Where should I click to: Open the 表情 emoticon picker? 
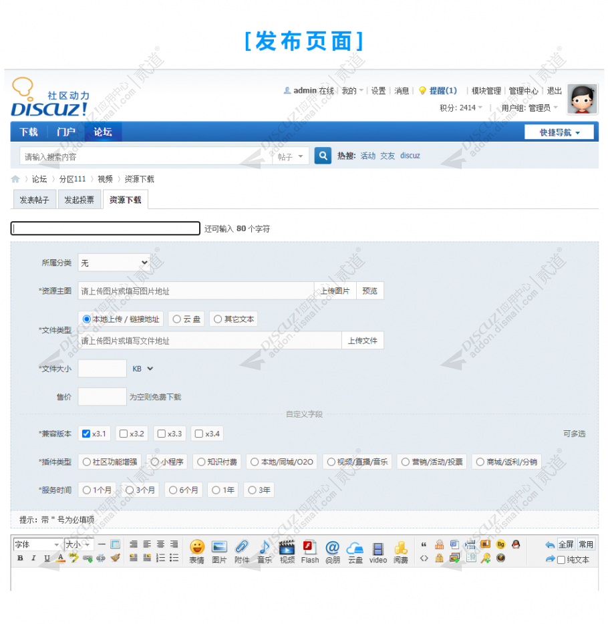(196, 552)
